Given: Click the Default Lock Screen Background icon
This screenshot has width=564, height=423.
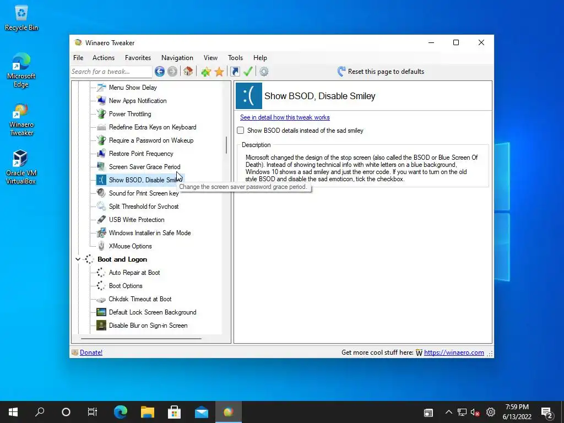Looking at the screenshot, I should click(101, 312).
